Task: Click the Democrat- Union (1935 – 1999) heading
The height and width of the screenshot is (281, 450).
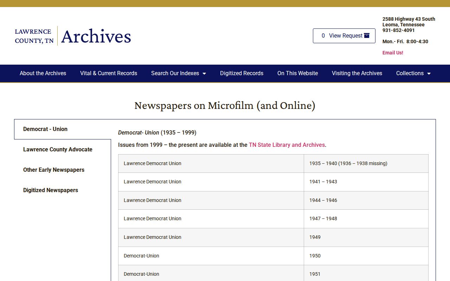Action: [x=157, y=132]
